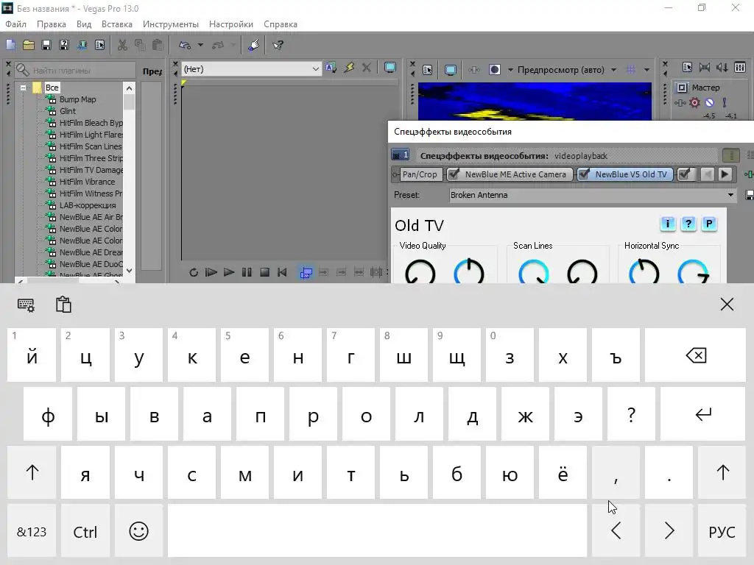Pause trimmer playback
The image size is (754, 565).
pos(247,272)
